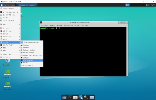Launch System Monitor
Viewport: 156px width, 100px height.
[x=32, y=53]
